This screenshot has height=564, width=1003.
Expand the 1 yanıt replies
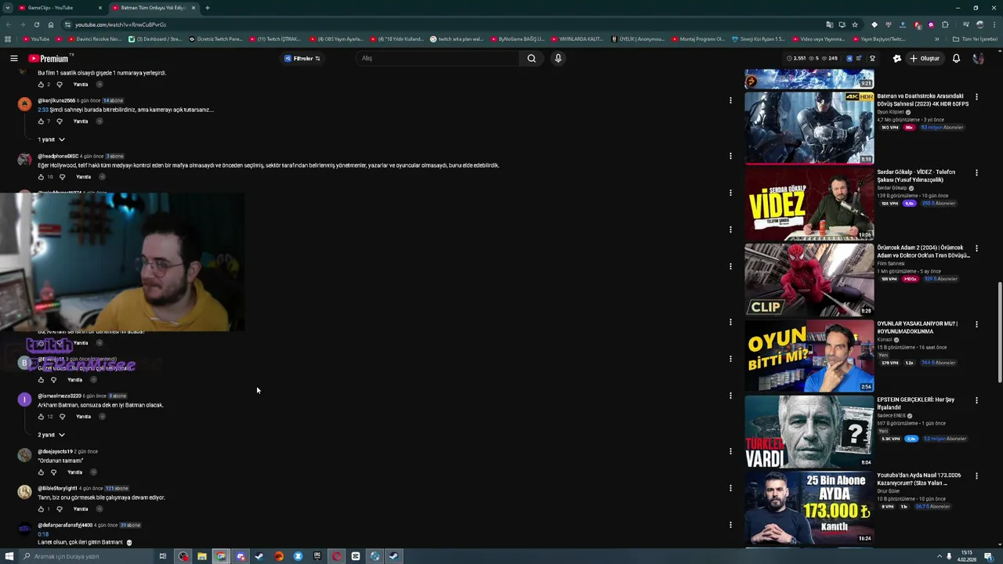coord(52,139)
